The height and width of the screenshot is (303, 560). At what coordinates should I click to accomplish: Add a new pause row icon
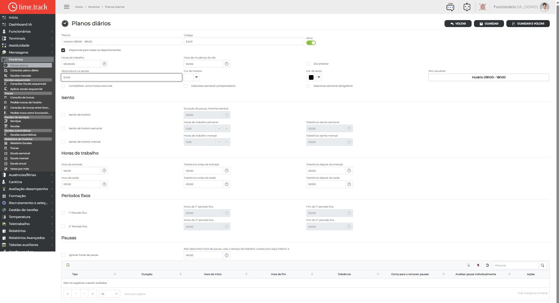[x=68, y=265]
